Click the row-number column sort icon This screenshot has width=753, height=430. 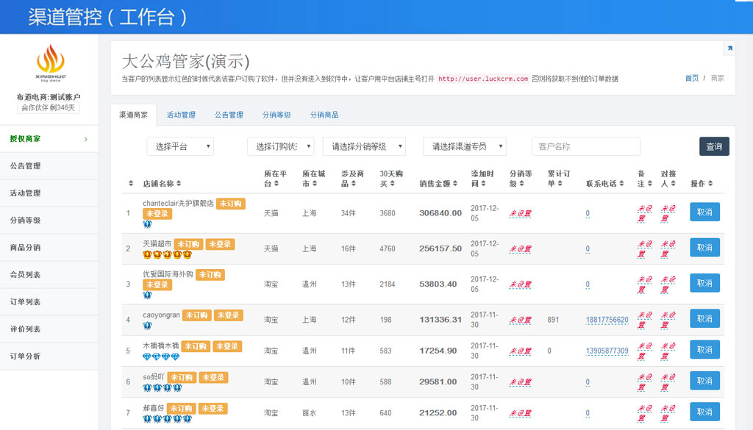coord(131,183)
